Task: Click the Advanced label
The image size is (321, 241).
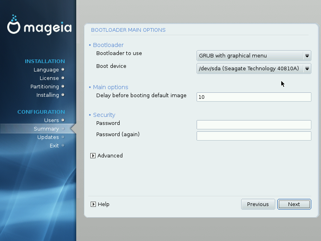Action: click(x=110, y=156)
